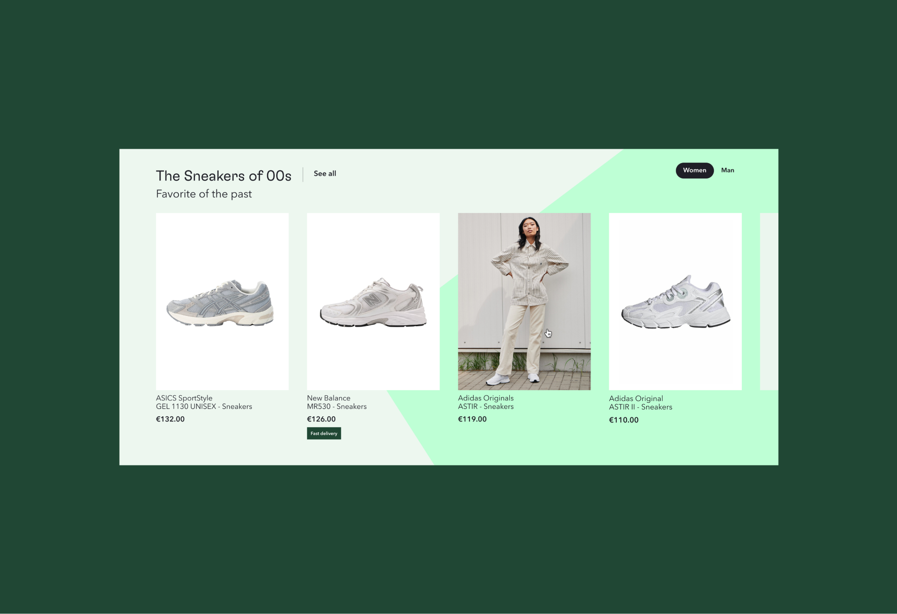The height and width of the screenshot is (614, 897).
Task: Click the partially visible next product card
Action: pos(769,301)
